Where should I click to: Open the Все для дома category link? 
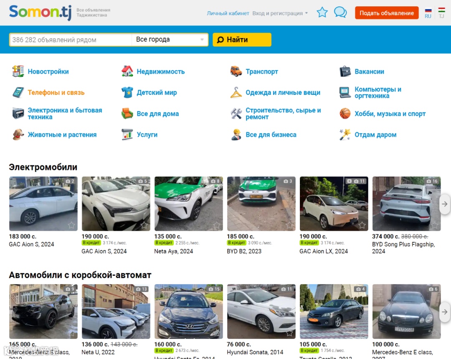coord(157,113)
